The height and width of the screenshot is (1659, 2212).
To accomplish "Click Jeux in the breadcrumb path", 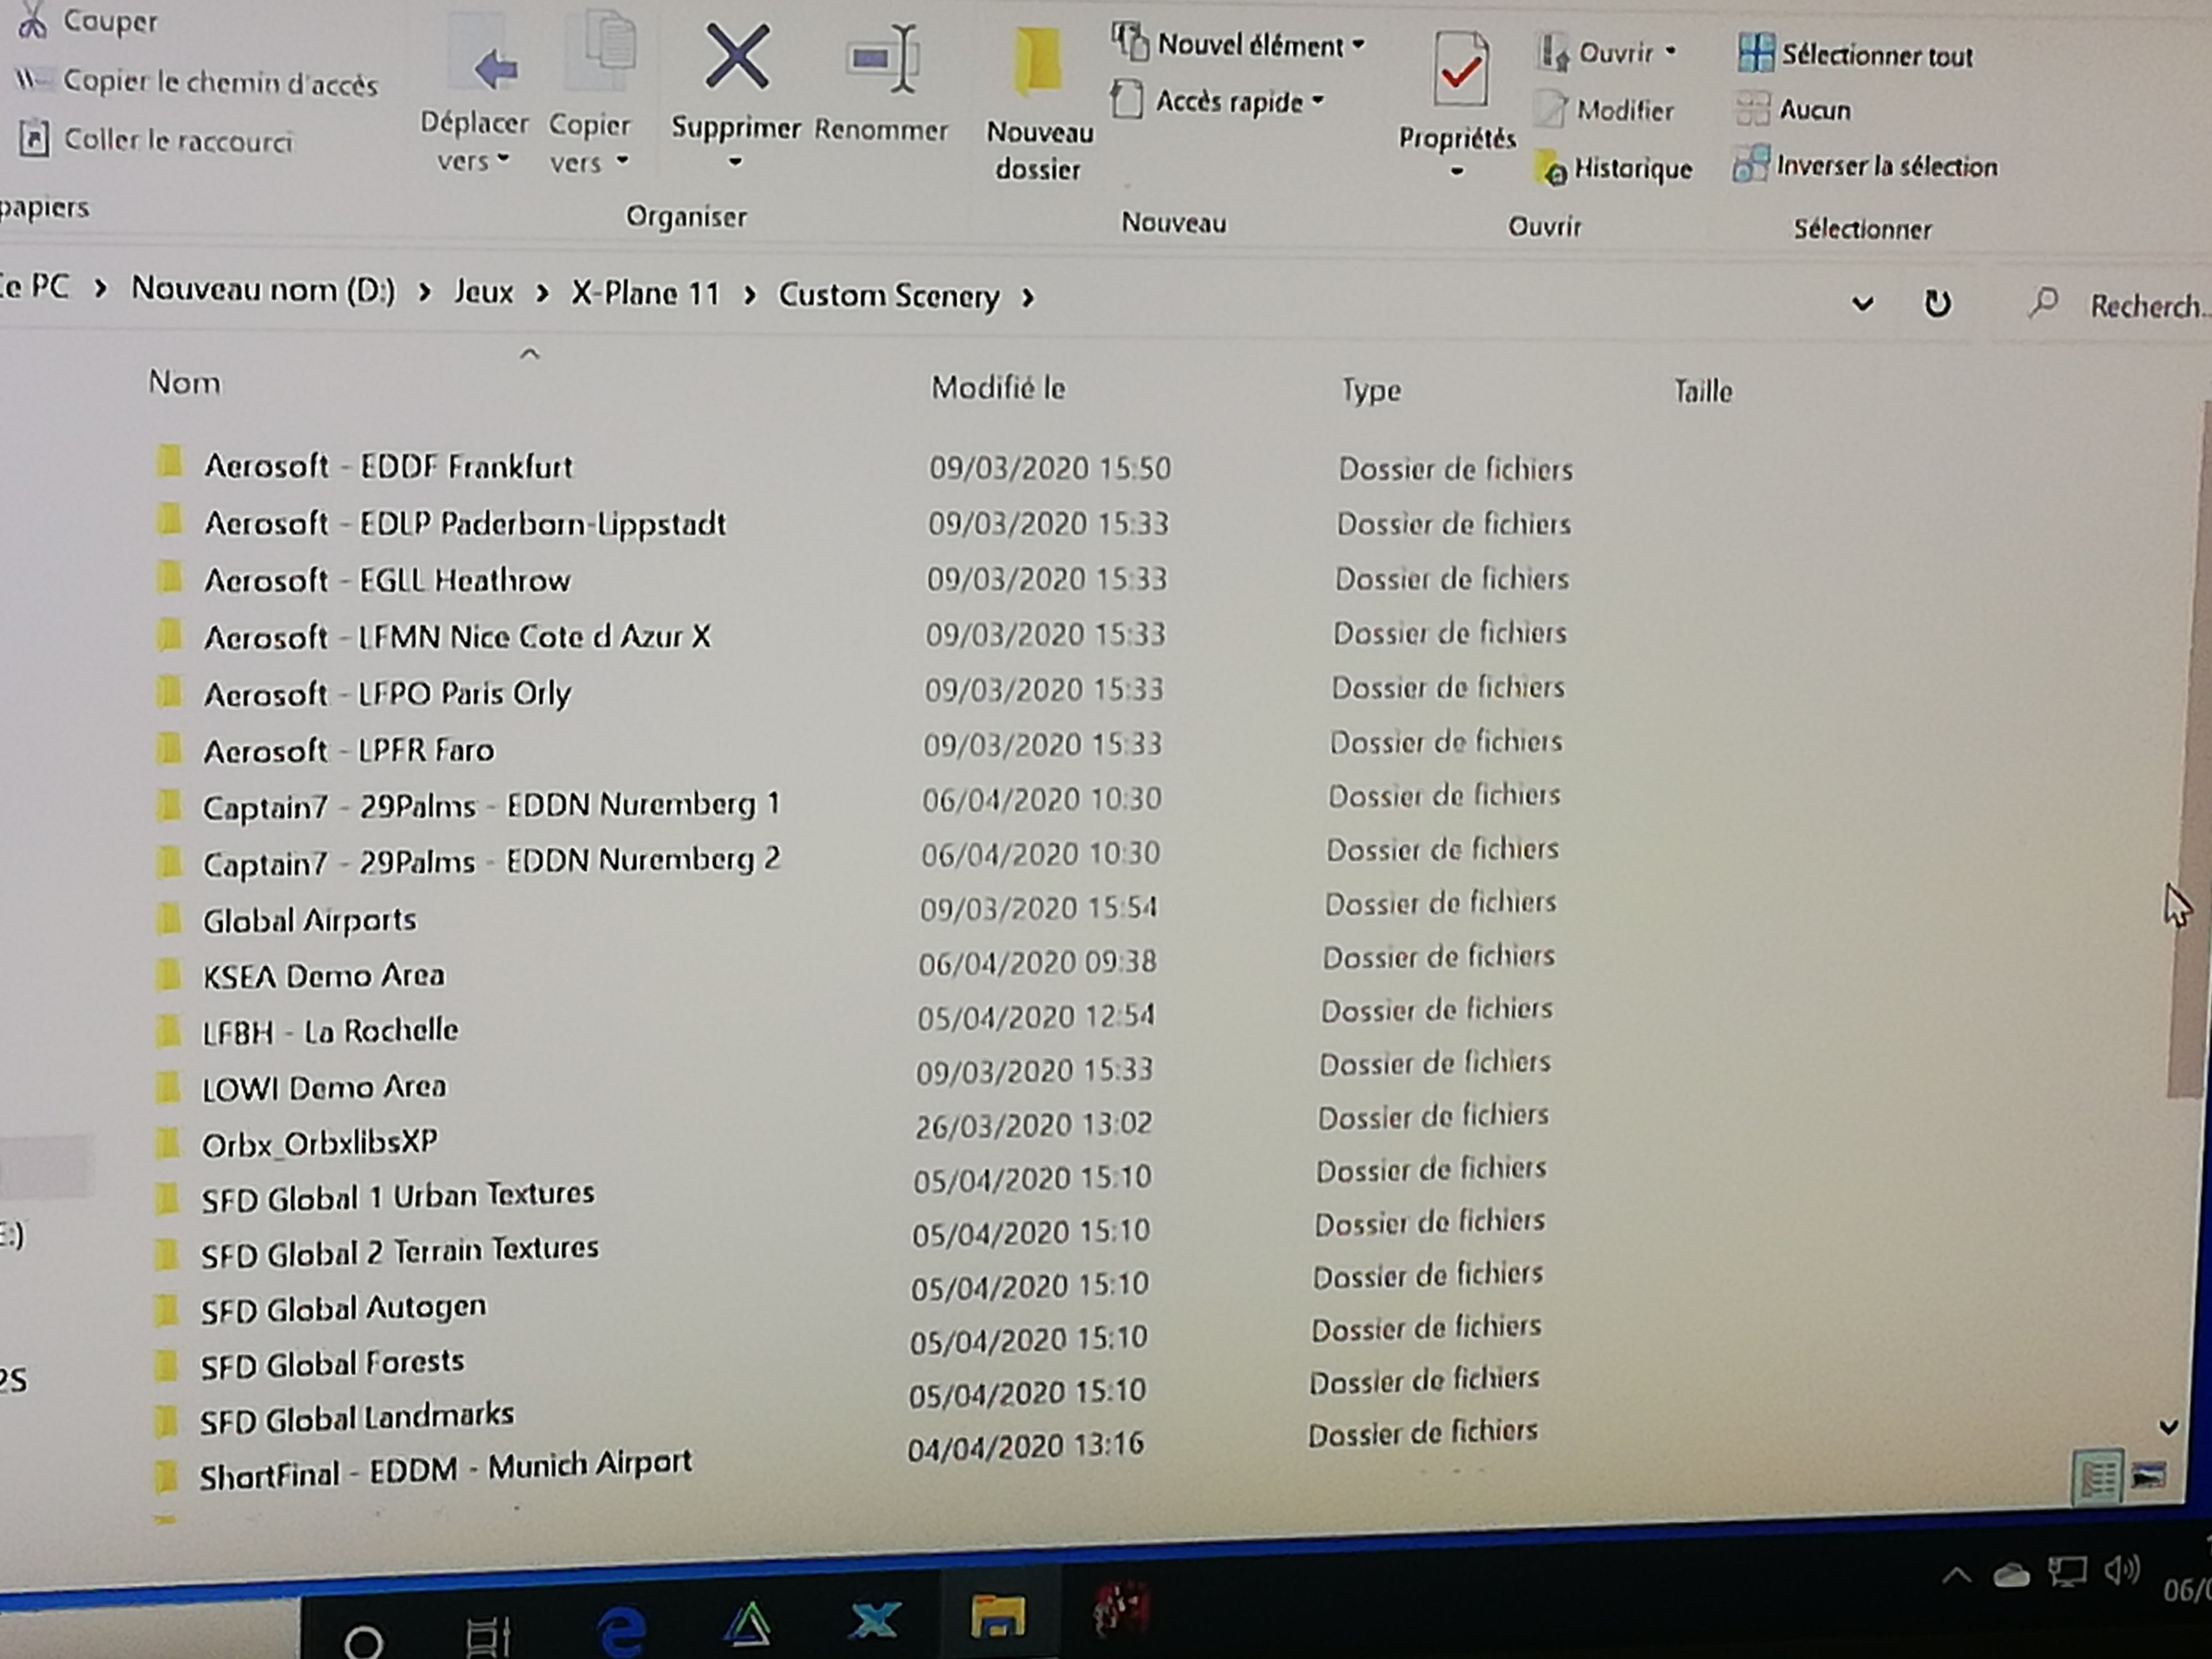I will 483,292.
